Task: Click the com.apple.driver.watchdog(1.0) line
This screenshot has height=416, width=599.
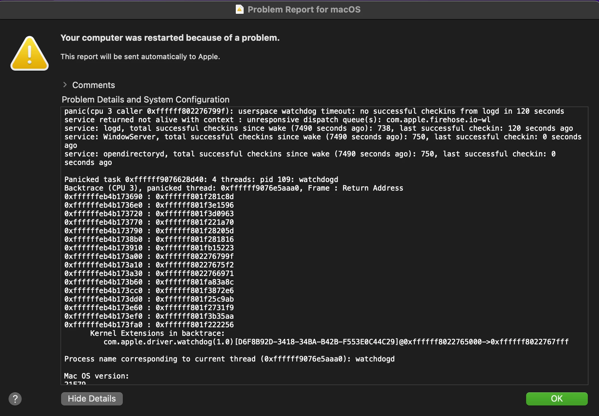Action: pyautogui.click(x=336, y=342)
